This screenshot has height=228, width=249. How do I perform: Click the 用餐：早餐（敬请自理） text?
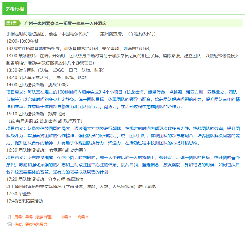pyautogui.click(x=33, y=217)
